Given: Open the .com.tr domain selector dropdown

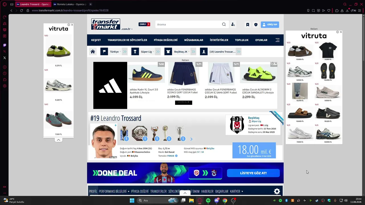Looking at the screenshot, I should coord(127,29).
